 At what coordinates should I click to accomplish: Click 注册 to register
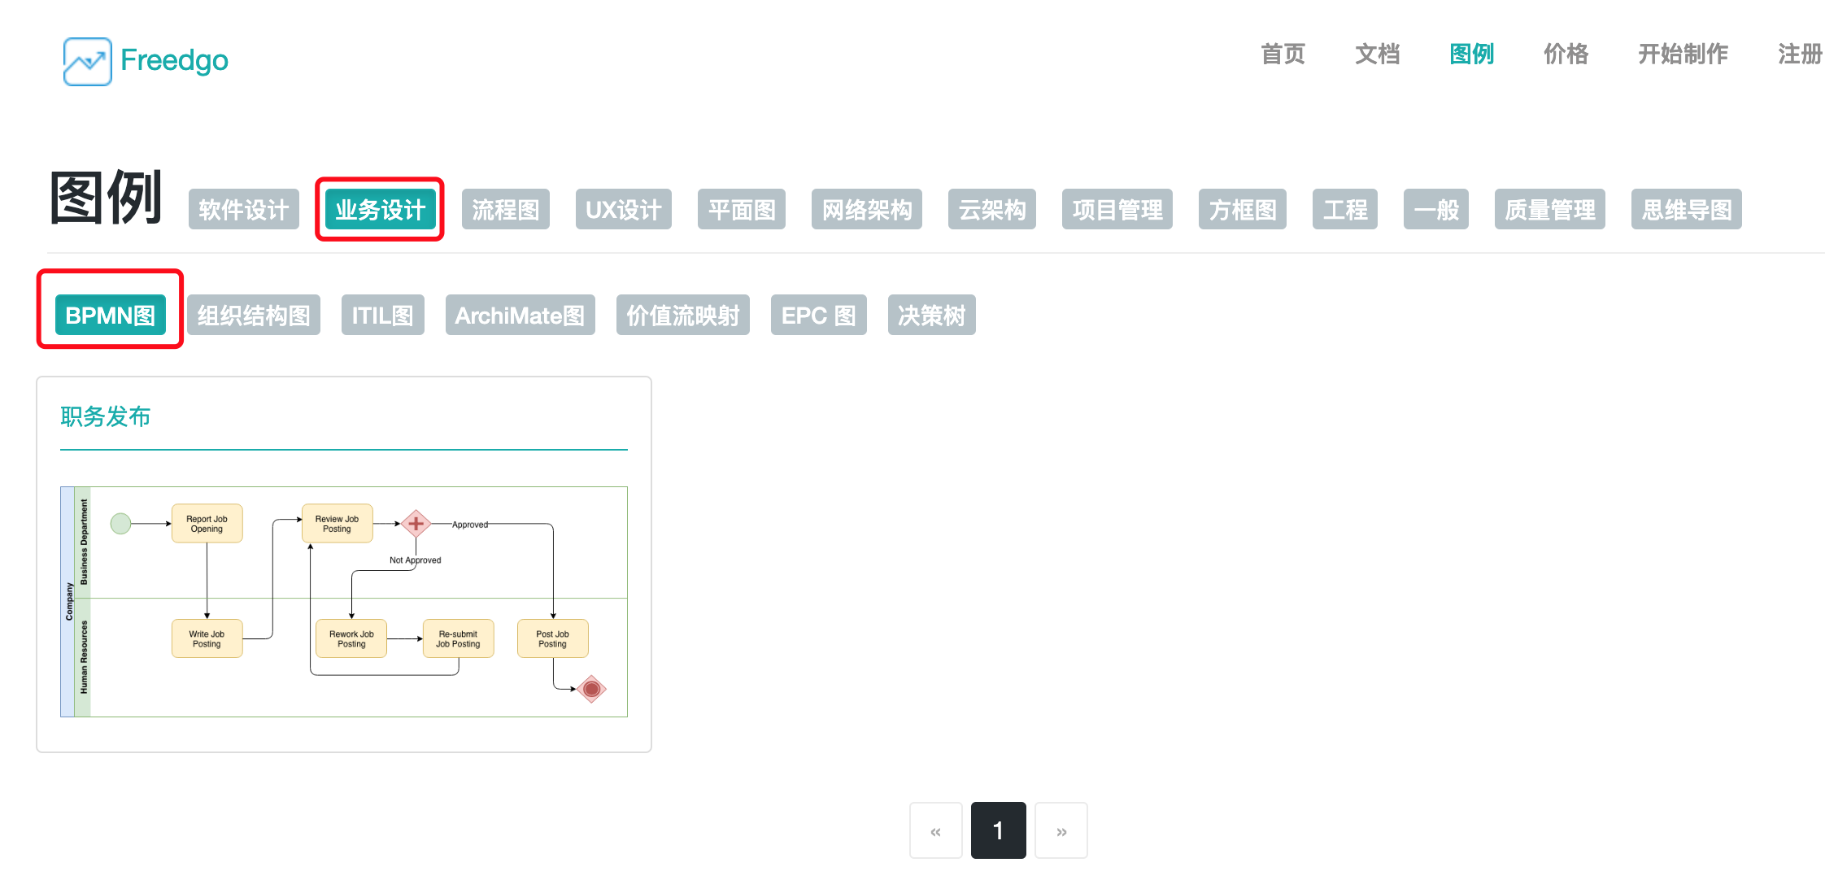(1800, 54)
